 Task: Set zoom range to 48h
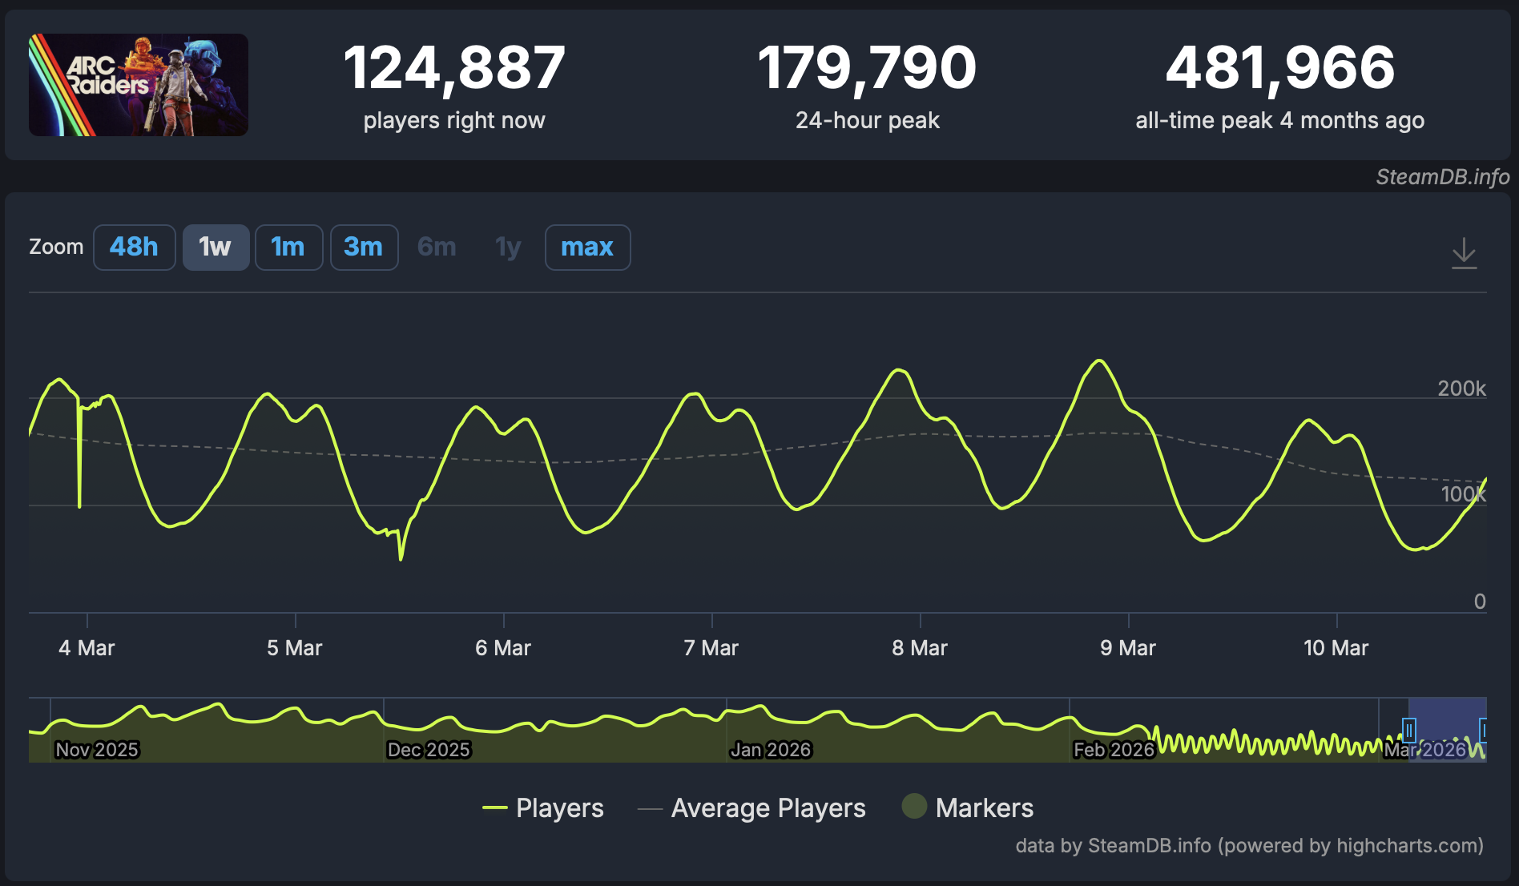click(x=134, y=248)
